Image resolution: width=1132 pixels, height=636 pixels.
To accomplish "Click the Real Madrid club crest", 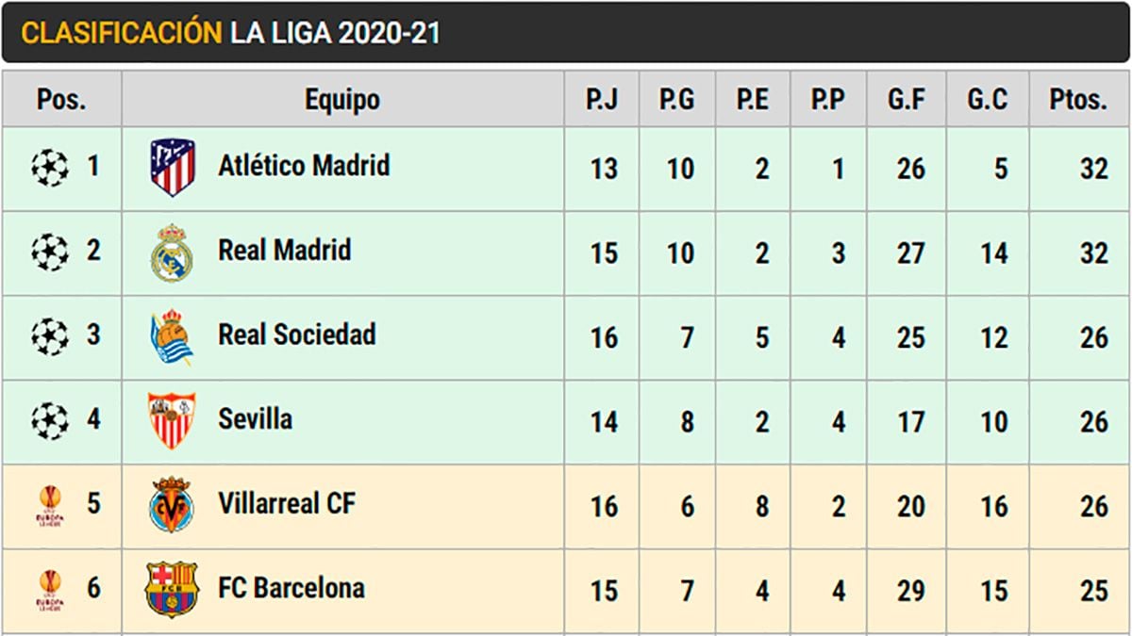I will 172,253.
